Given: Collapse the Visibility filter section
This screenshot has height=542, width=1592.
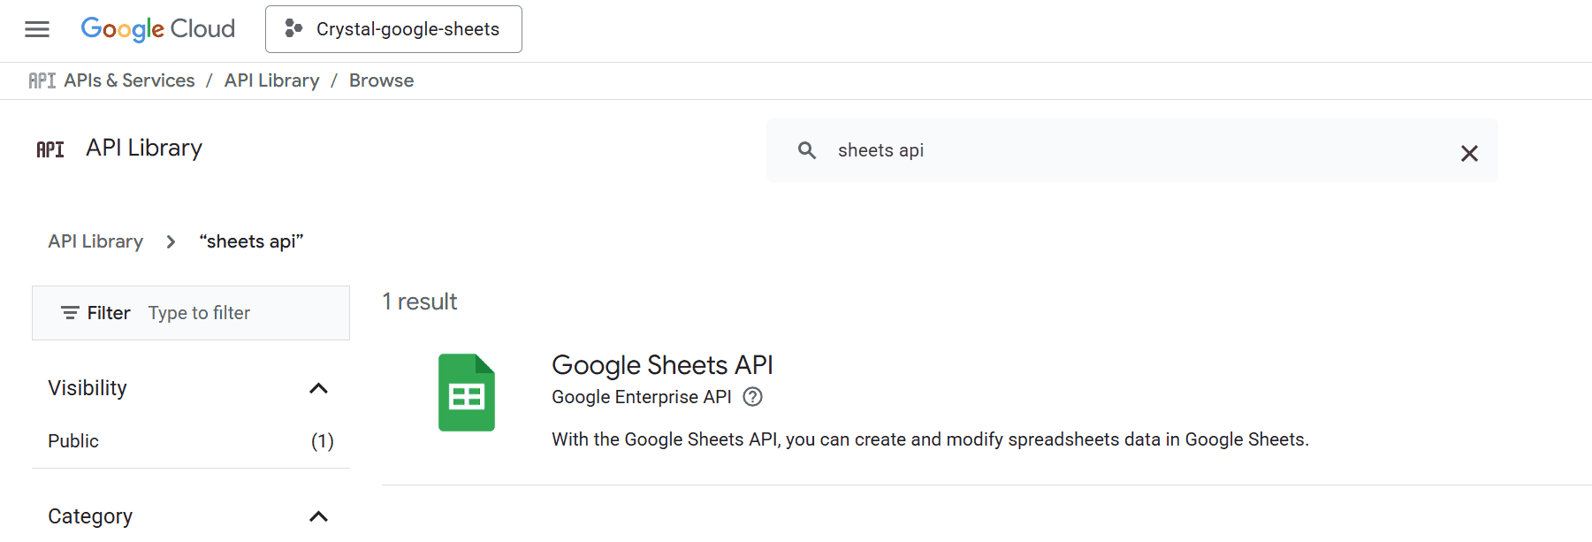Looking at the screenshot, I should (x=318, y=388).
